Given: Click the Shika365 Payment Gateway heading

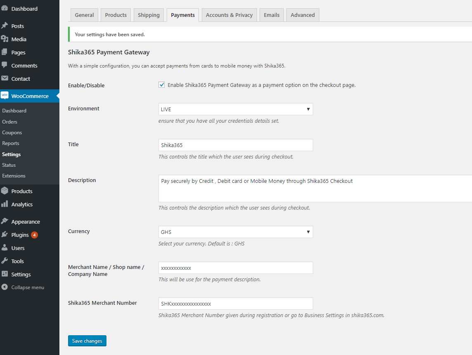Looking at the screenshot, I should pyautogui.click(x=109, y=52).
